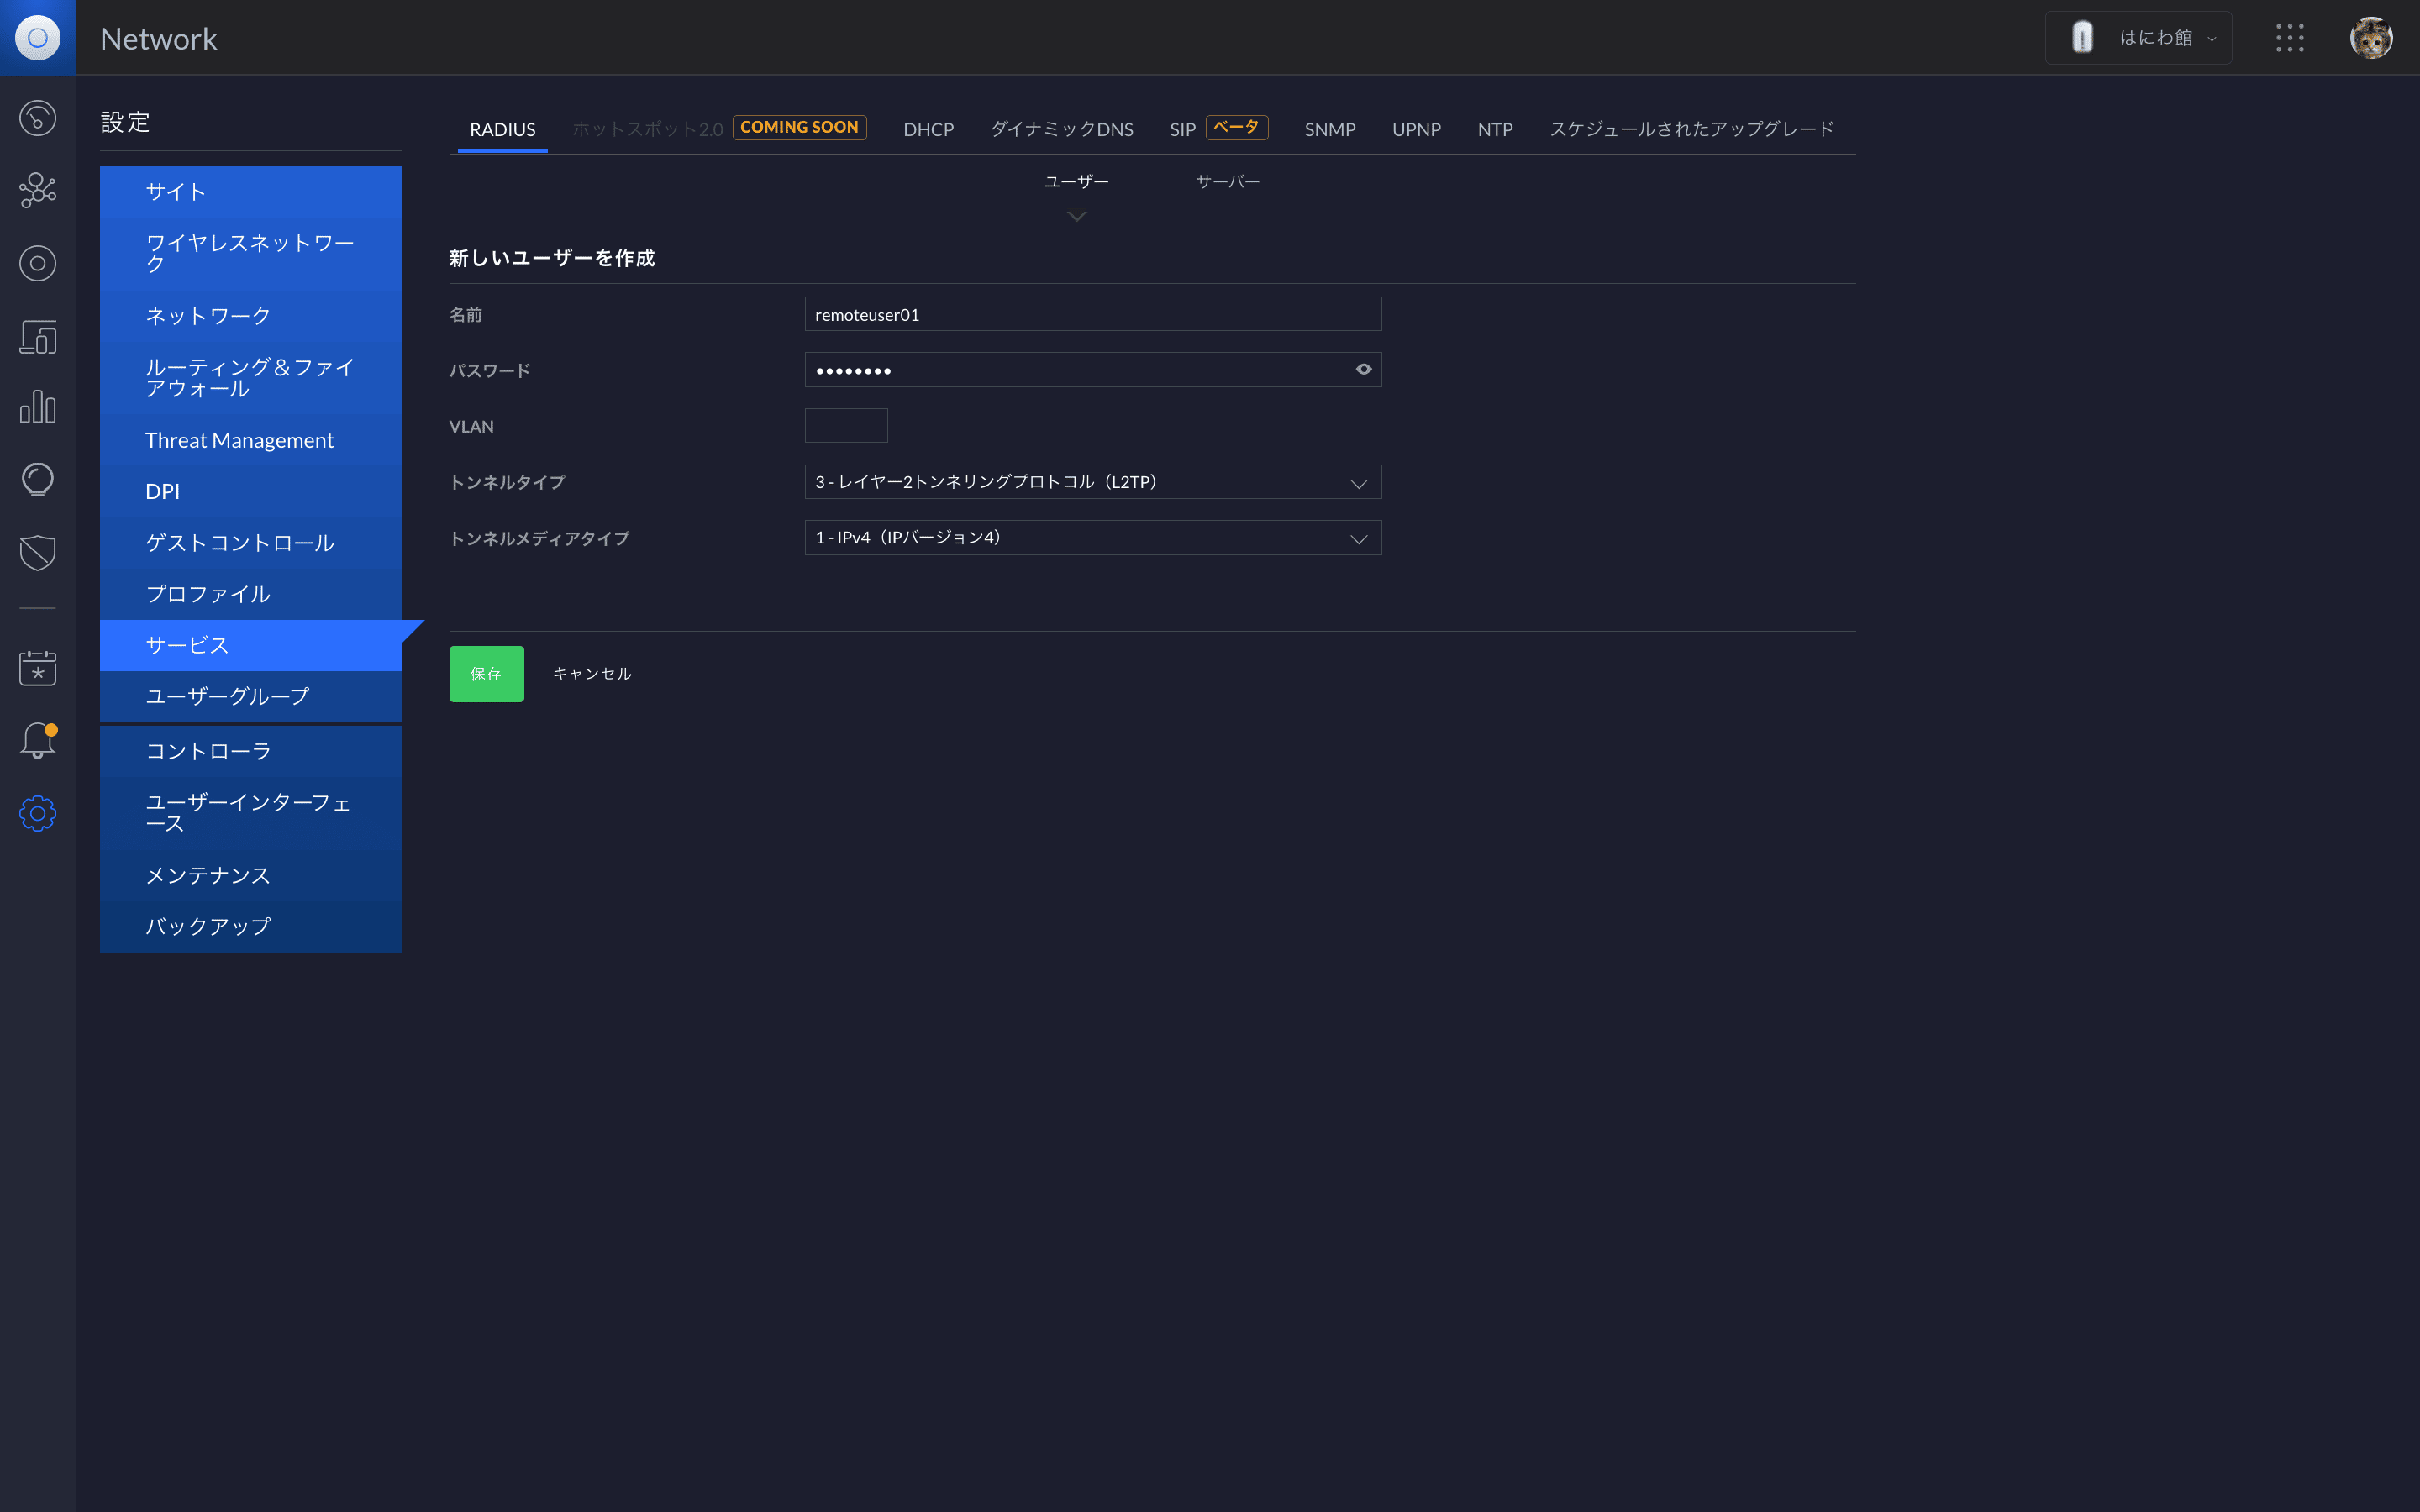Open Threat Management settings section

point(251,440)
